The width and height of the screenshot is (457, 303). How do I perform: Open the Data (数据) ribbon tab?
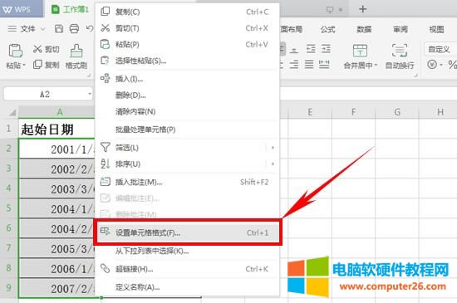(x=364, y=29)
